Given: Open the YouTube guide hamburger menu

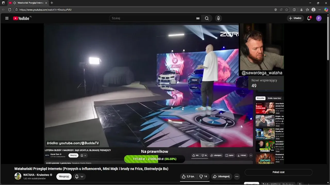Looking at the screenshot, I should tap(7, 18).
